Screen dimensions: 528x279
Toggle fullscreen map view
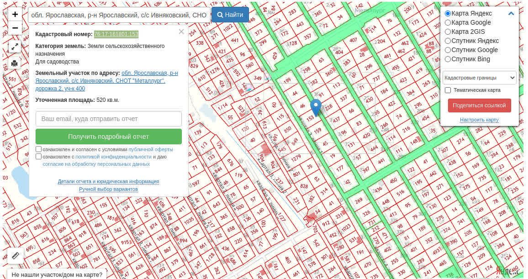coord(15,47)
